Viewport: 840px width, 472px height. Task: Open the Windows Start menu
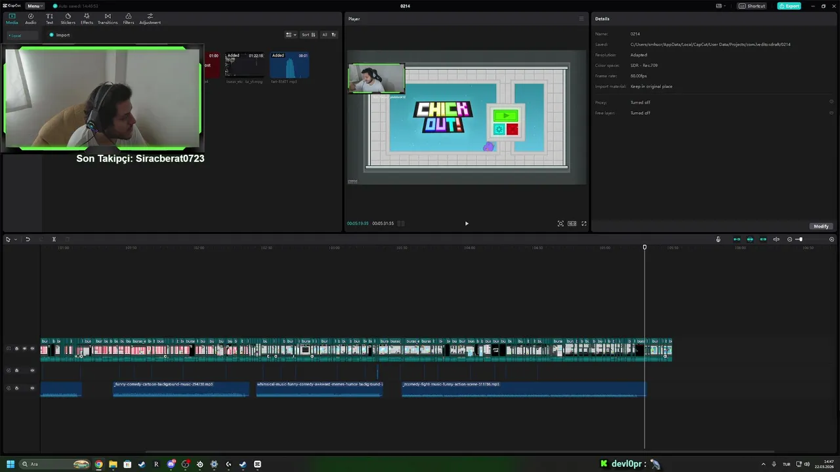pyautogui.click(x=10, y=464)
